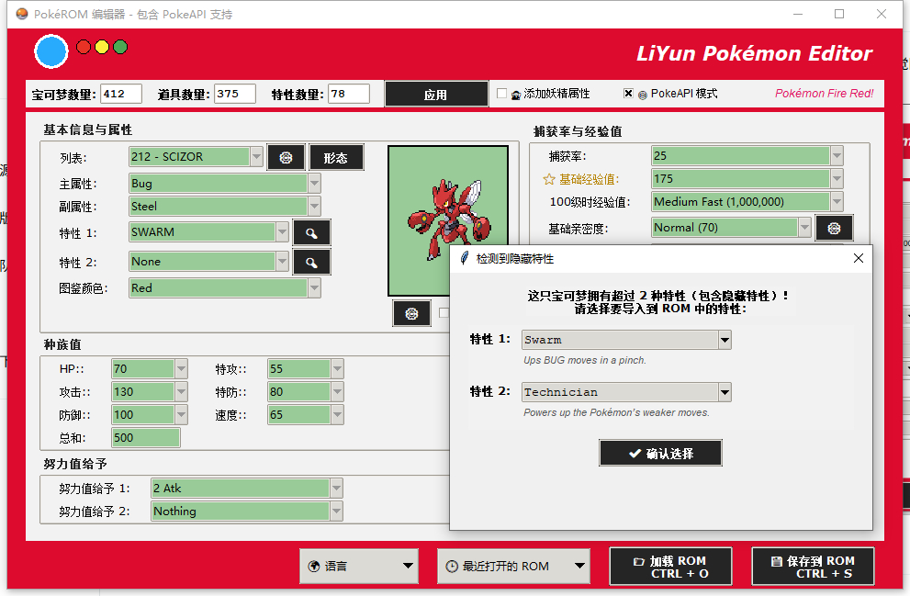Open the search icon for ability slot 特性 1
This screenshot has height=596, width=910.
click(311, 231)
